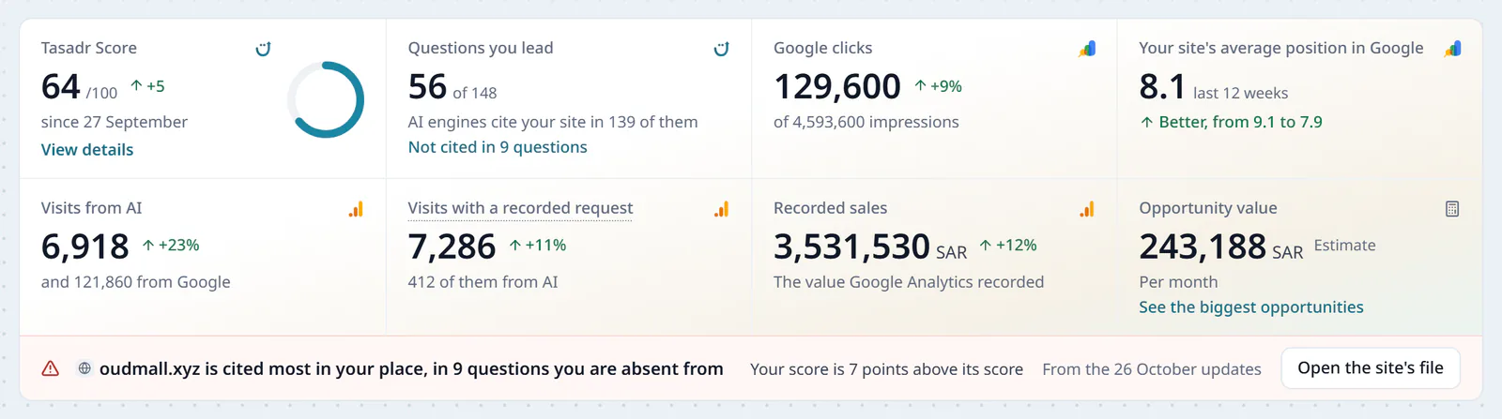The height and width of the screenshot is (419, 1502).
Task: Click 'of 148' text
Action: [475, 93]
